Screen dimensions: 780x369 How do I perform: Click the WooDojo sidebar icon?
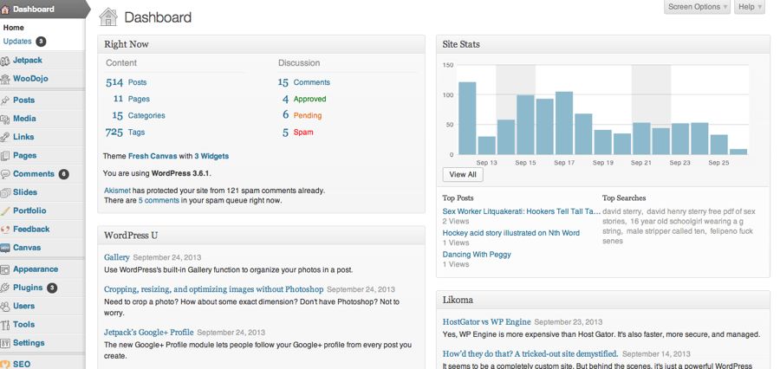(x=5, y=79)
